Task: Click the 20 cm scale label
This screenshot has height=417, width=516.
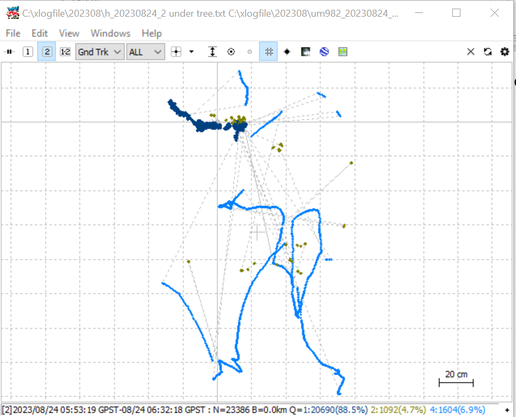Action: (456, 374)
